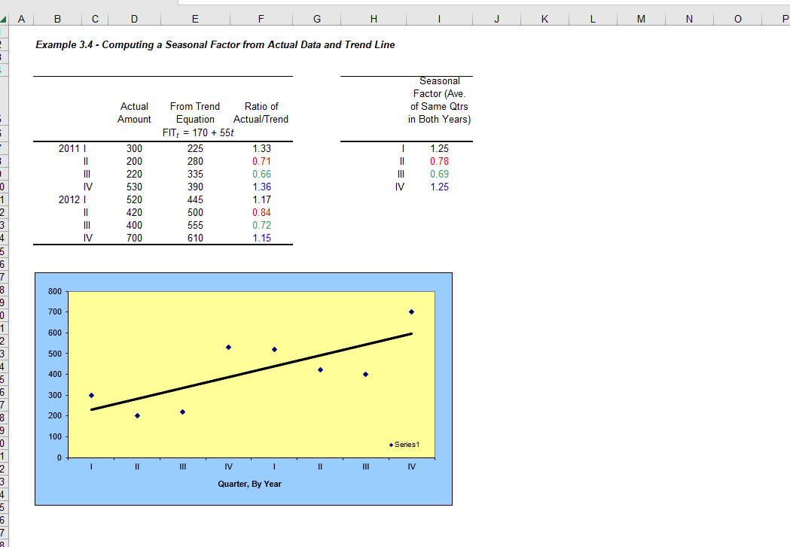Click the Ratio of Actual/Trend header
This screenshot has height=547, width=790.
point(261,113)
